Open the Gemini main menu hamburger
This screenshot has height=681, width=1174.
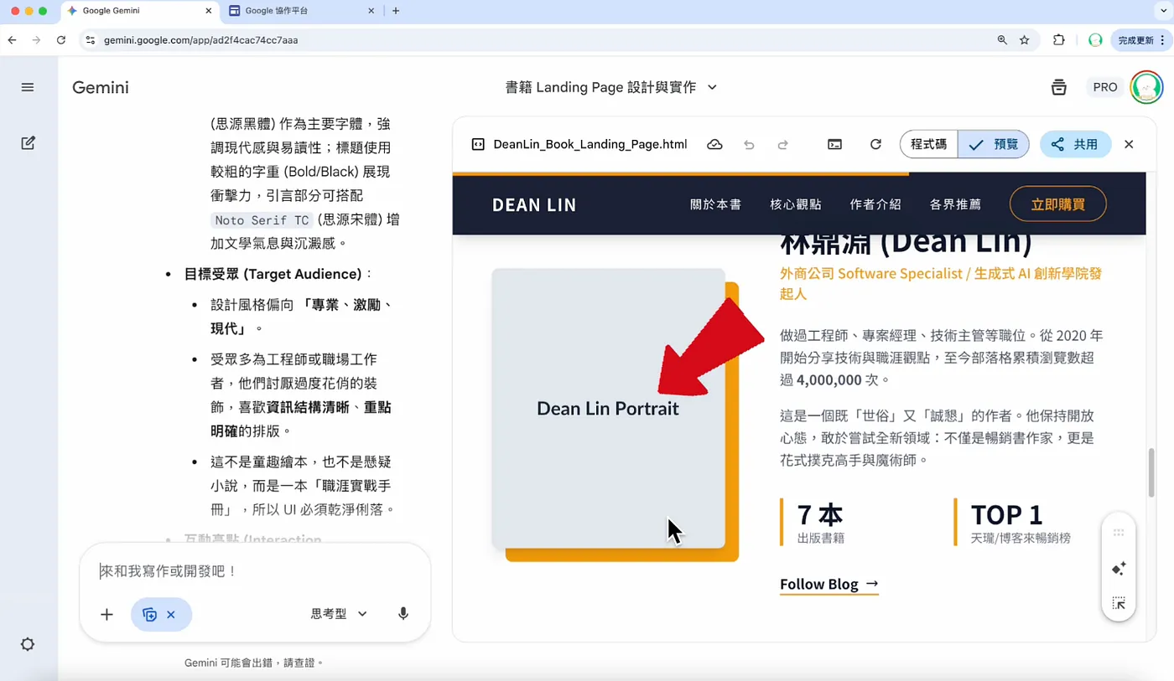pos(28,87)
